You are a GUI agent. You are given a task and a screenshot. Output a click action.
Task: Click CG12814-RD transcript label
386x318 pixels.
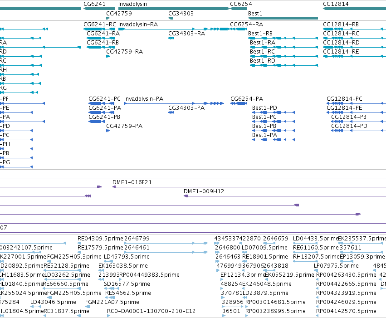(341, 43)
